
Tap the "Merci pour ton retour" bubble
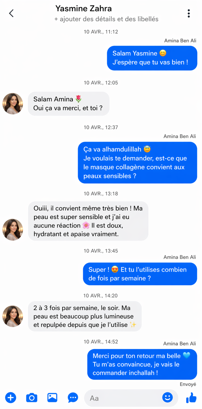[x=142, y=364]
